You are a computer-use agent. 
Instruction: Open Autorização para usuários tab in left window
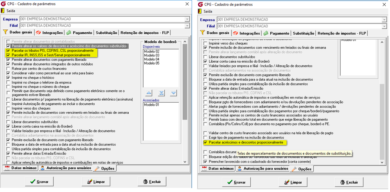tap(65, 168)
